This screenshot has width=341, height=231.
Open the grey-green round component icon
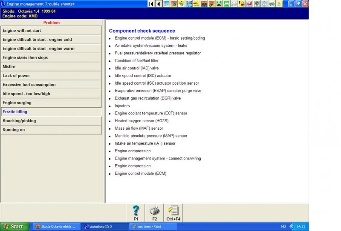tap(257, 4)
